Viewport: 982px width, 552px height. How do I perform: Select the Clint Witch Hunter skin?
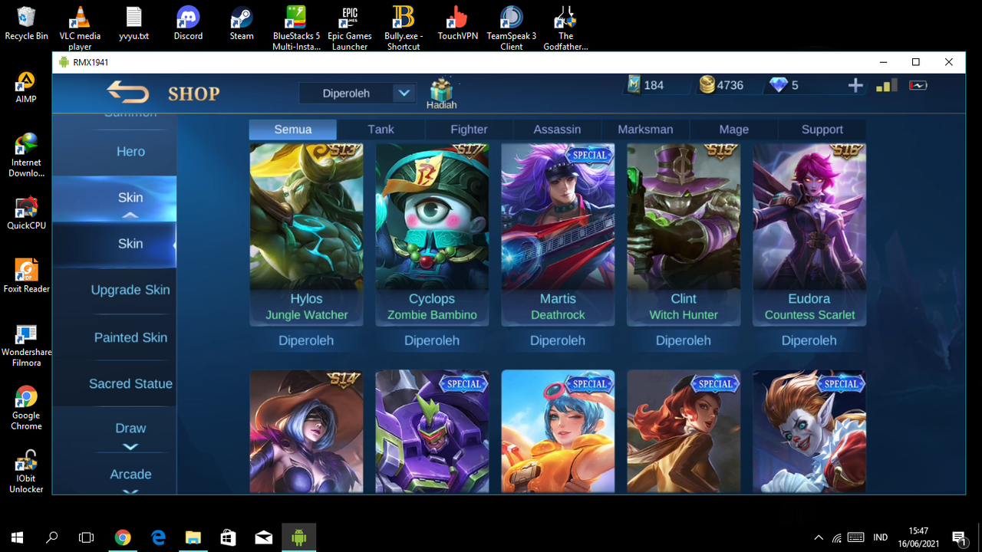(x=684, y=235)
